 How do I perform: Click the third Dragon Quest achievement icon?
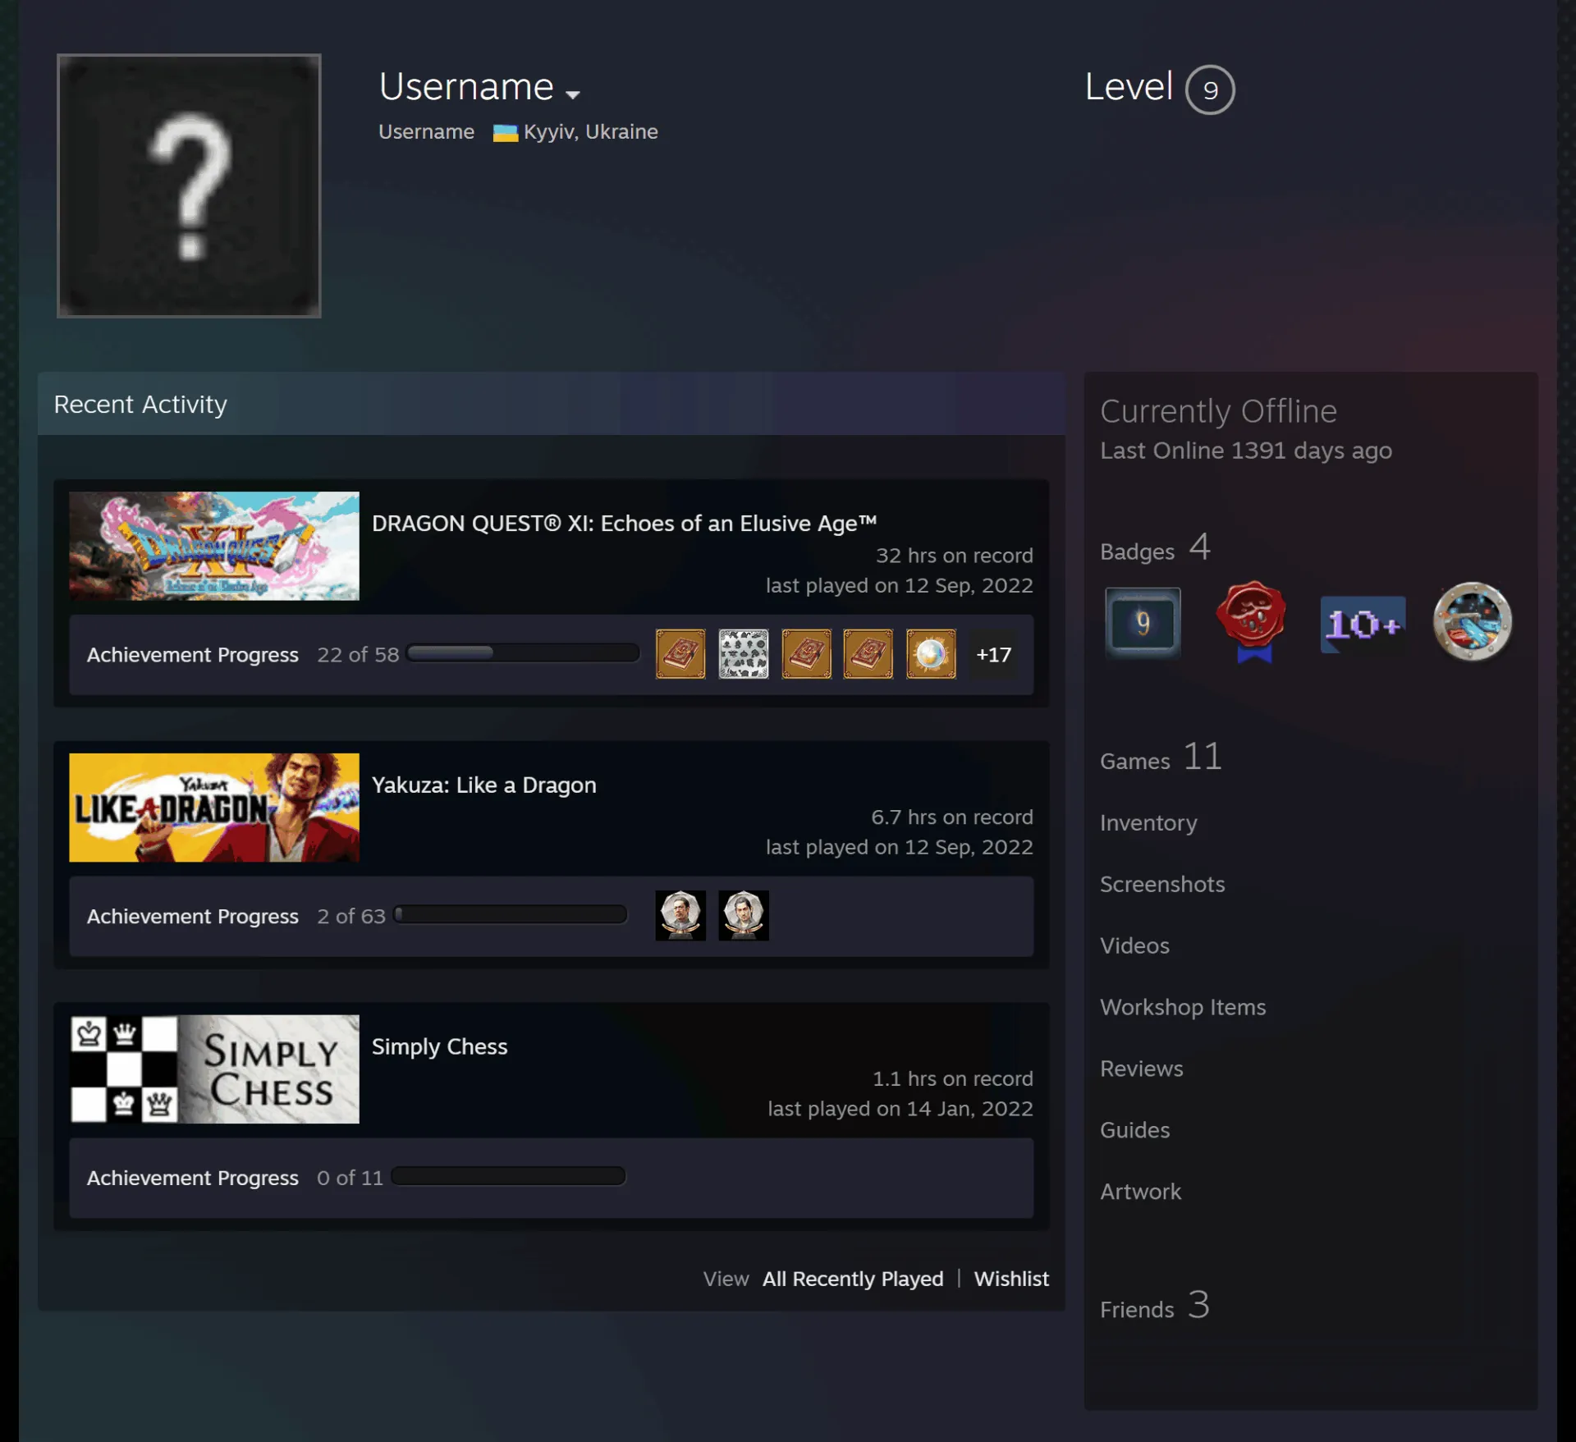pyautogui.click(x=806, y=654)
